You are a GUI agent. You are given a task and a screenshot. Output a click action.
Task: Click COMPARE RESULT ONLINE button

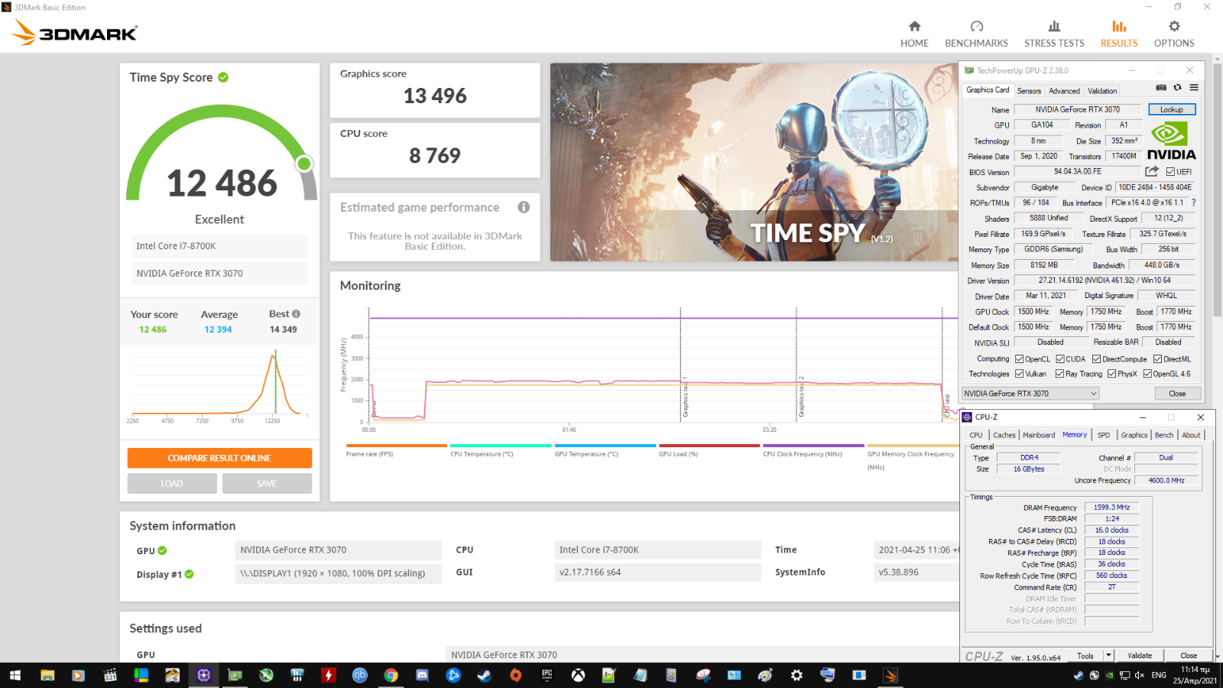tap(219, 458)
